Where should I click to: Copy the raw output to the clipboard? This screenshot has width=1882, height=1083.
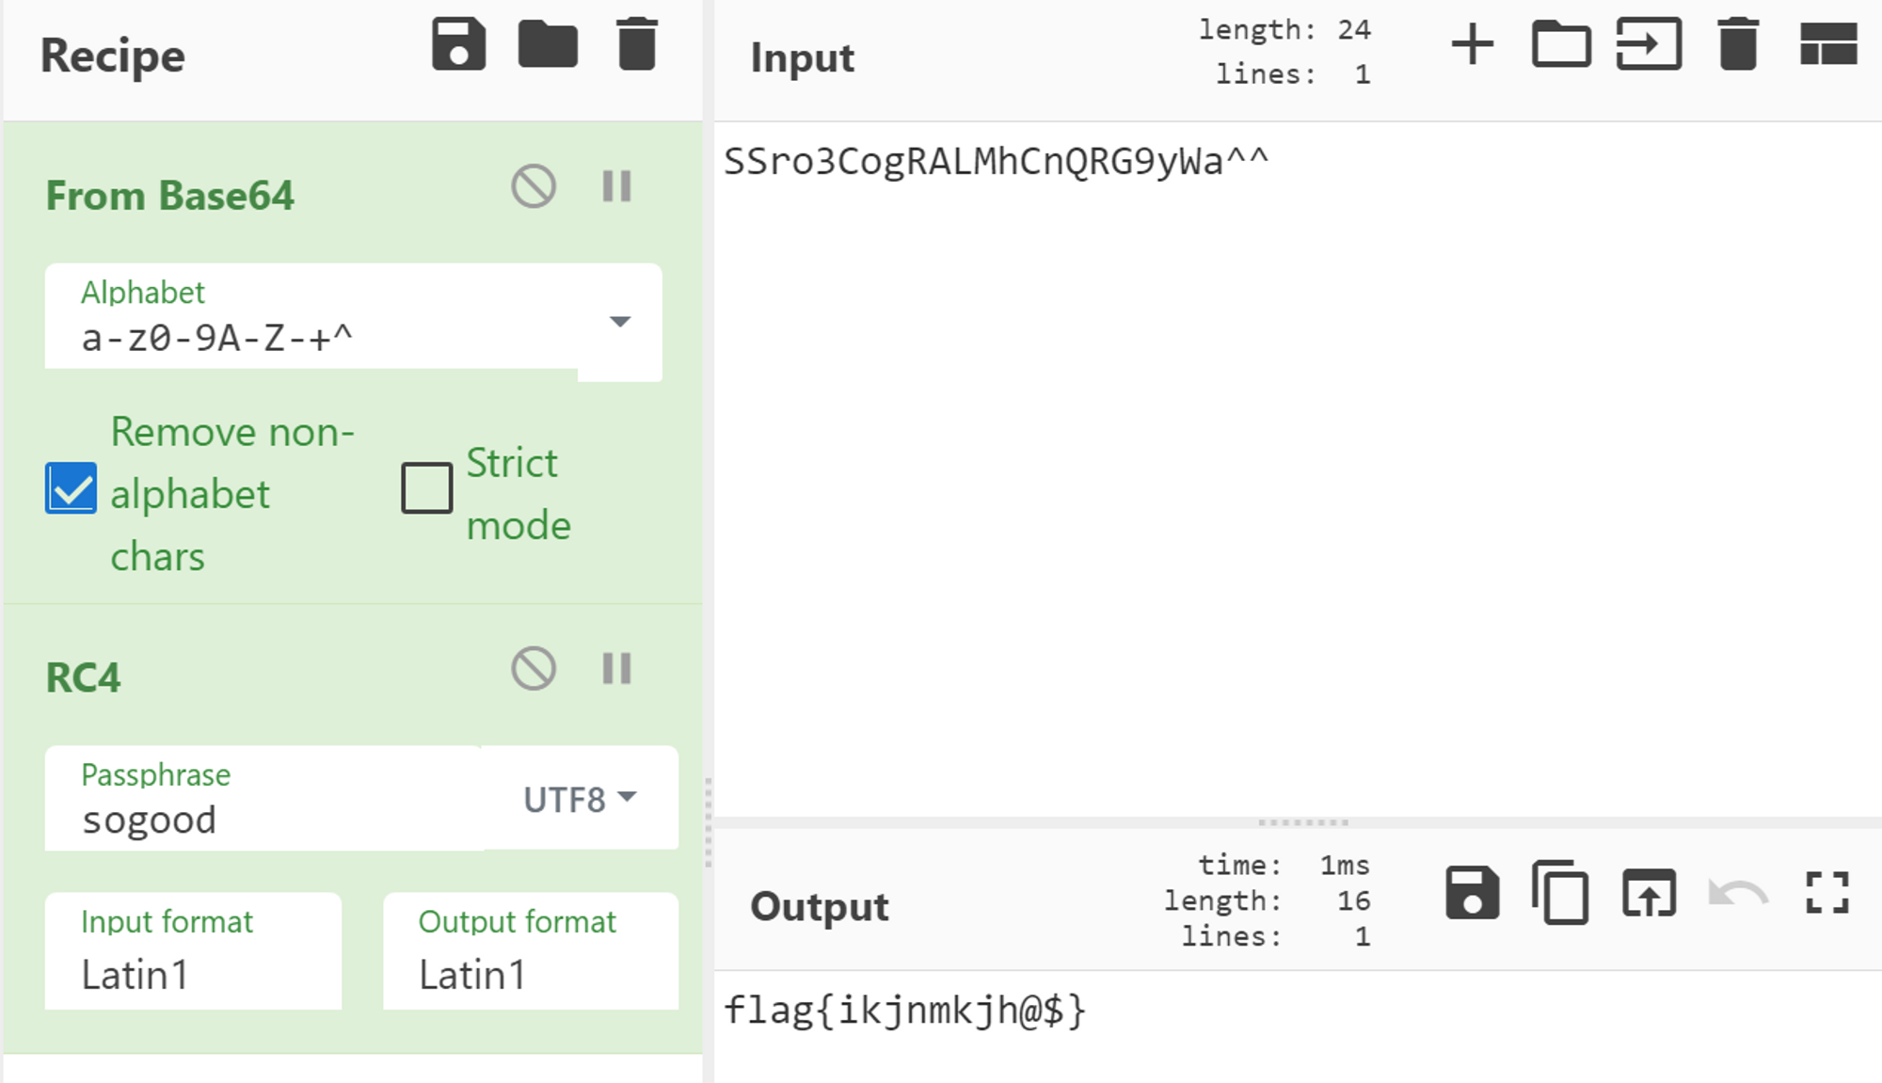[x=1560, y=892]
